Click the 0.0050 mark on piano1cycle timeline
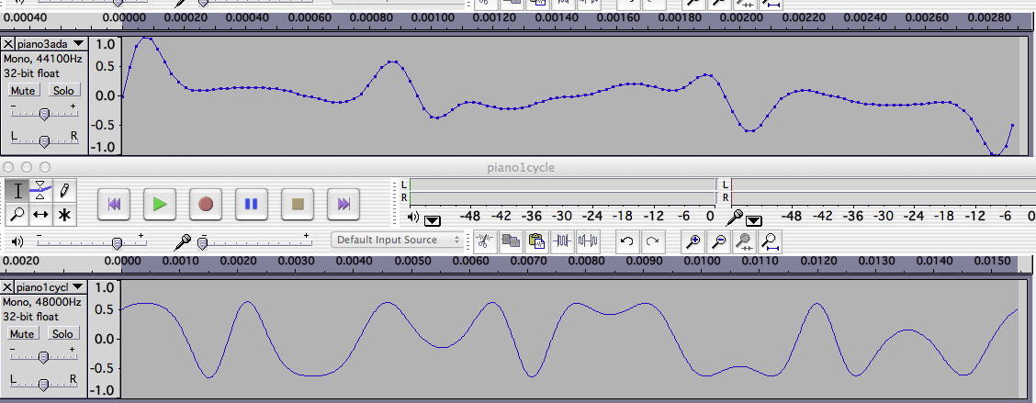The width and height of the screenshot is (1036, 403). point(413,262)
